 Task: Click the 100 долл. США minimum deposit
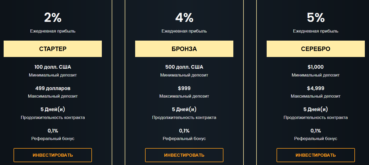(x=53, y=67)
